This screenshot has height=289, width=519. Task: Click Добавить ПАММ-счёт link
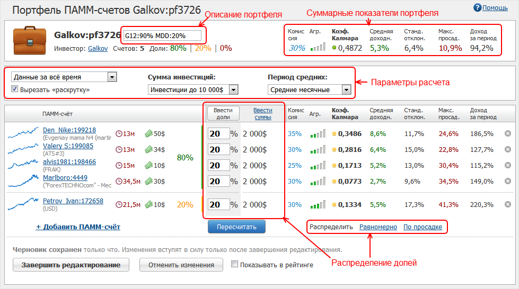point(78,227)
